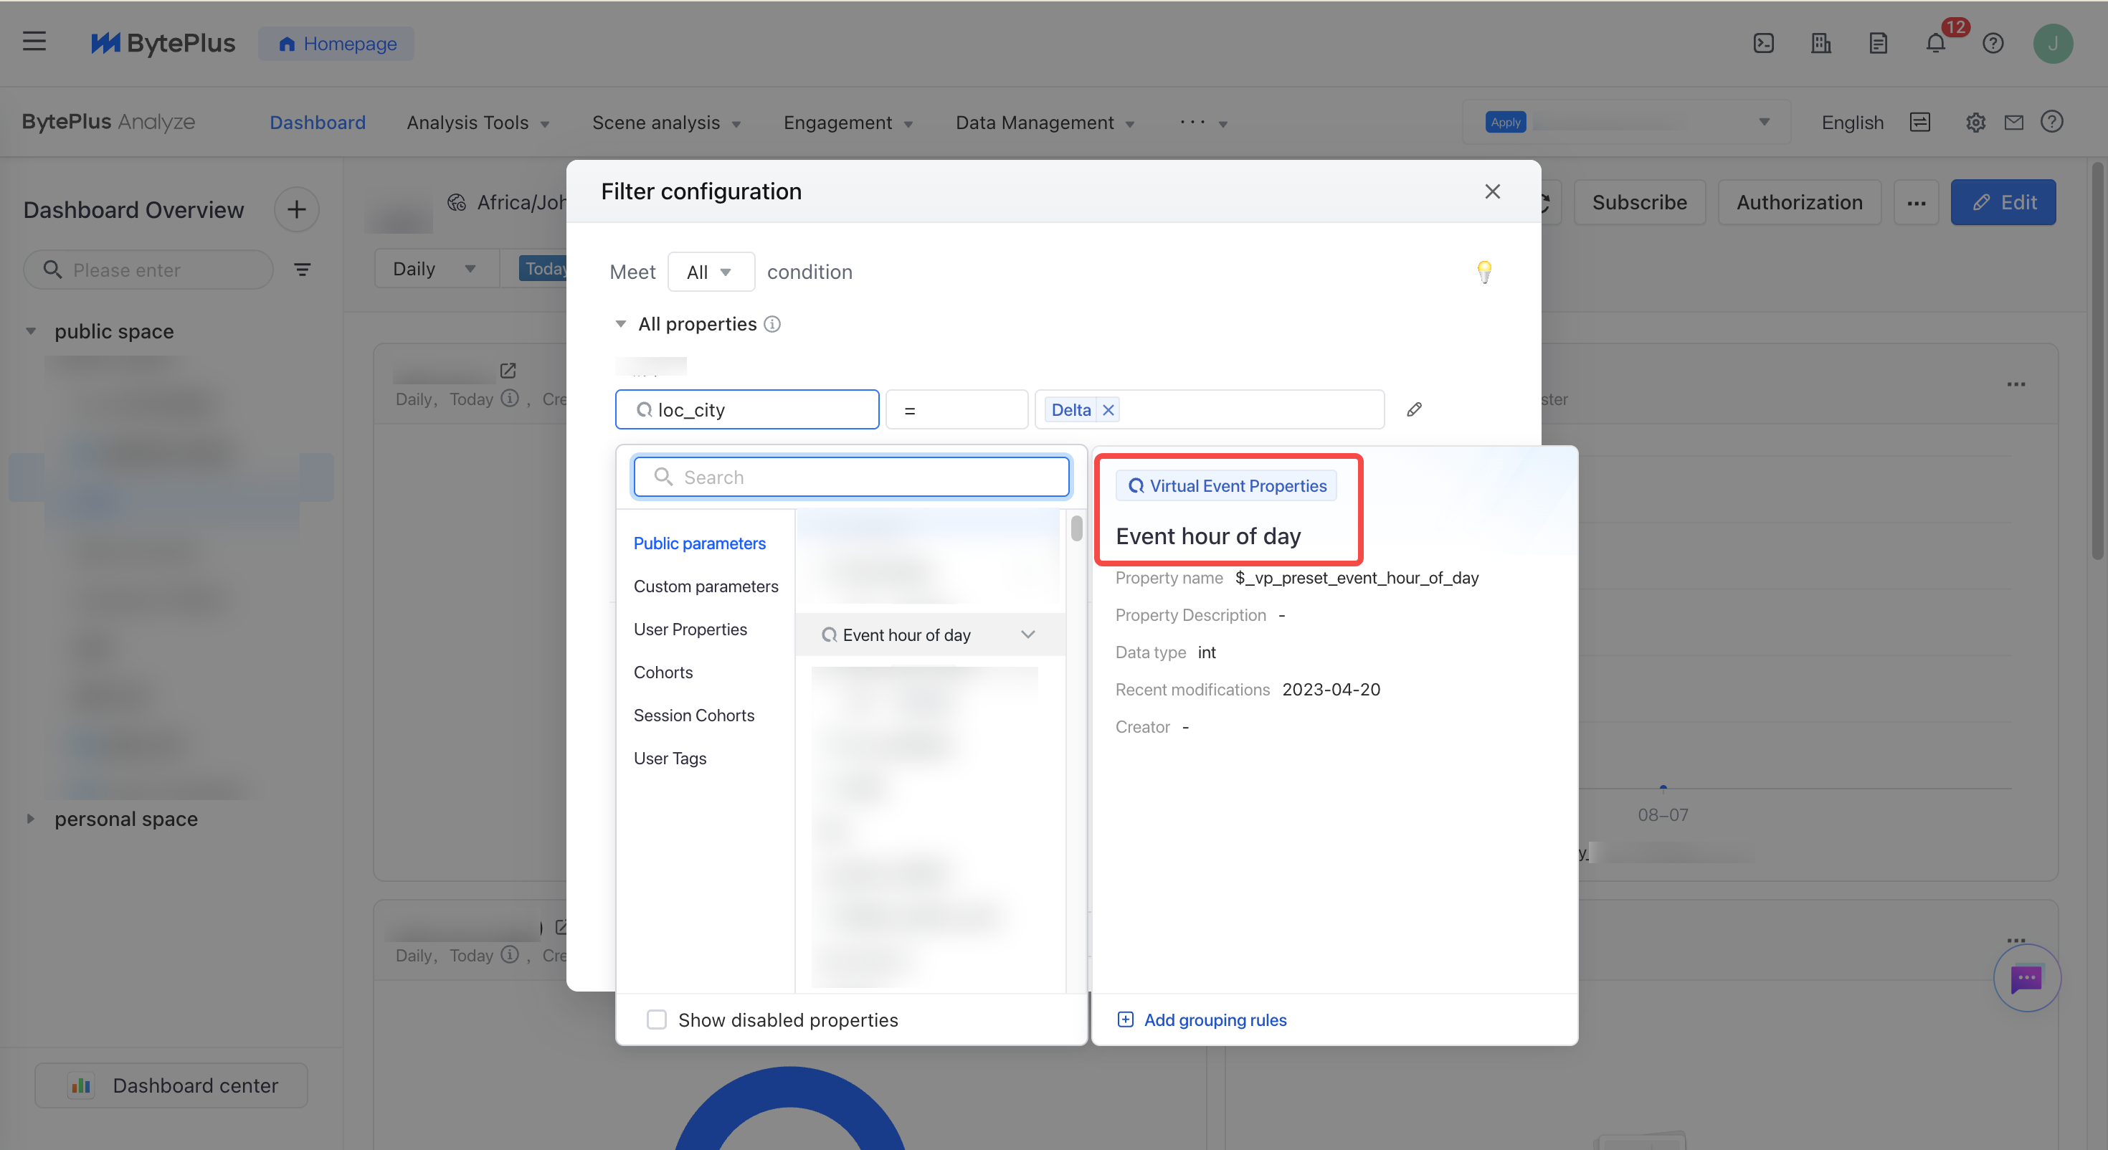Open the settings gear icon
2108x1150 pixels.
[x=1975, y=123]
